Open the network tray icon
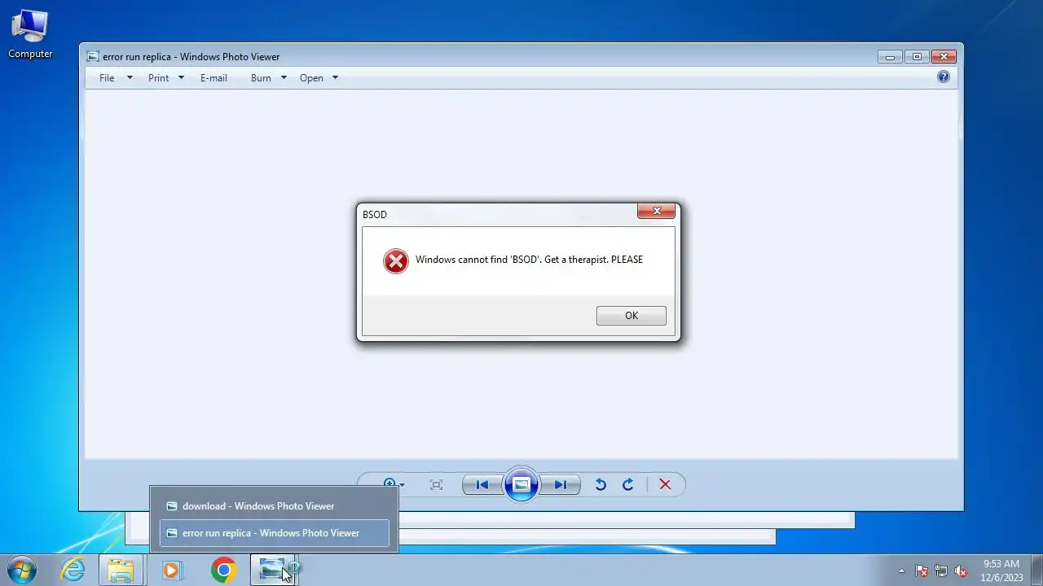The height and width of the screenshot is (586, 1043). 941,571
